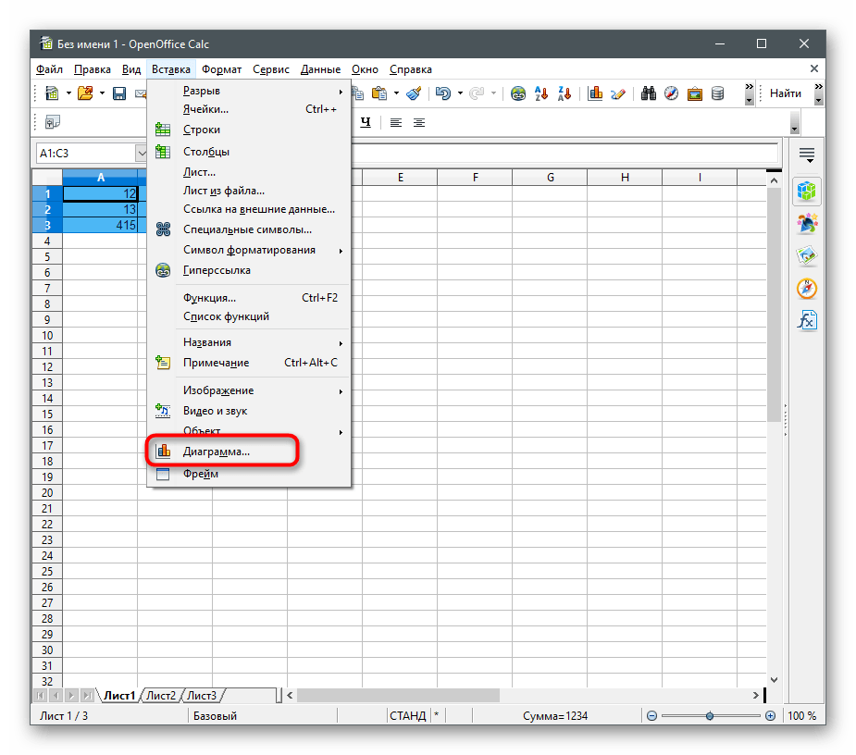The image size is (856, 755).
Task: Click the Find & Replace binoculars icon
Action: (x=649, y=93)
